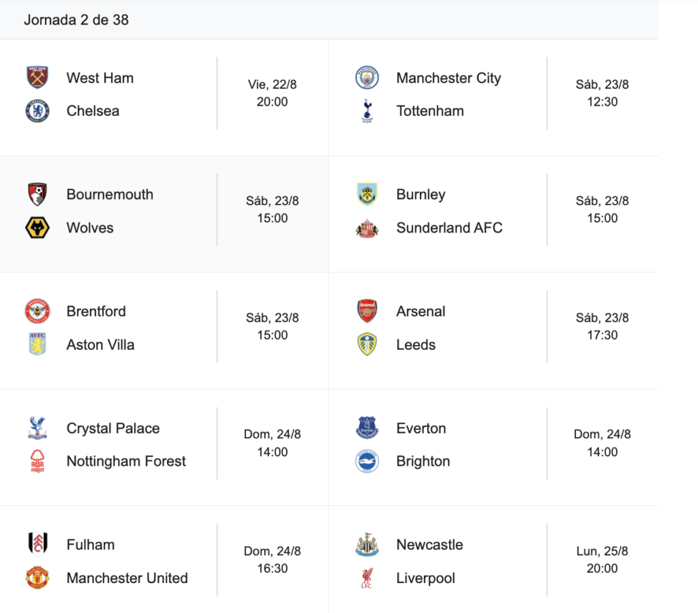The height and width of the screenshot is (613, 698).
Task: Open the Everton vs Brighton match time
Action: (x=602, y=443)
